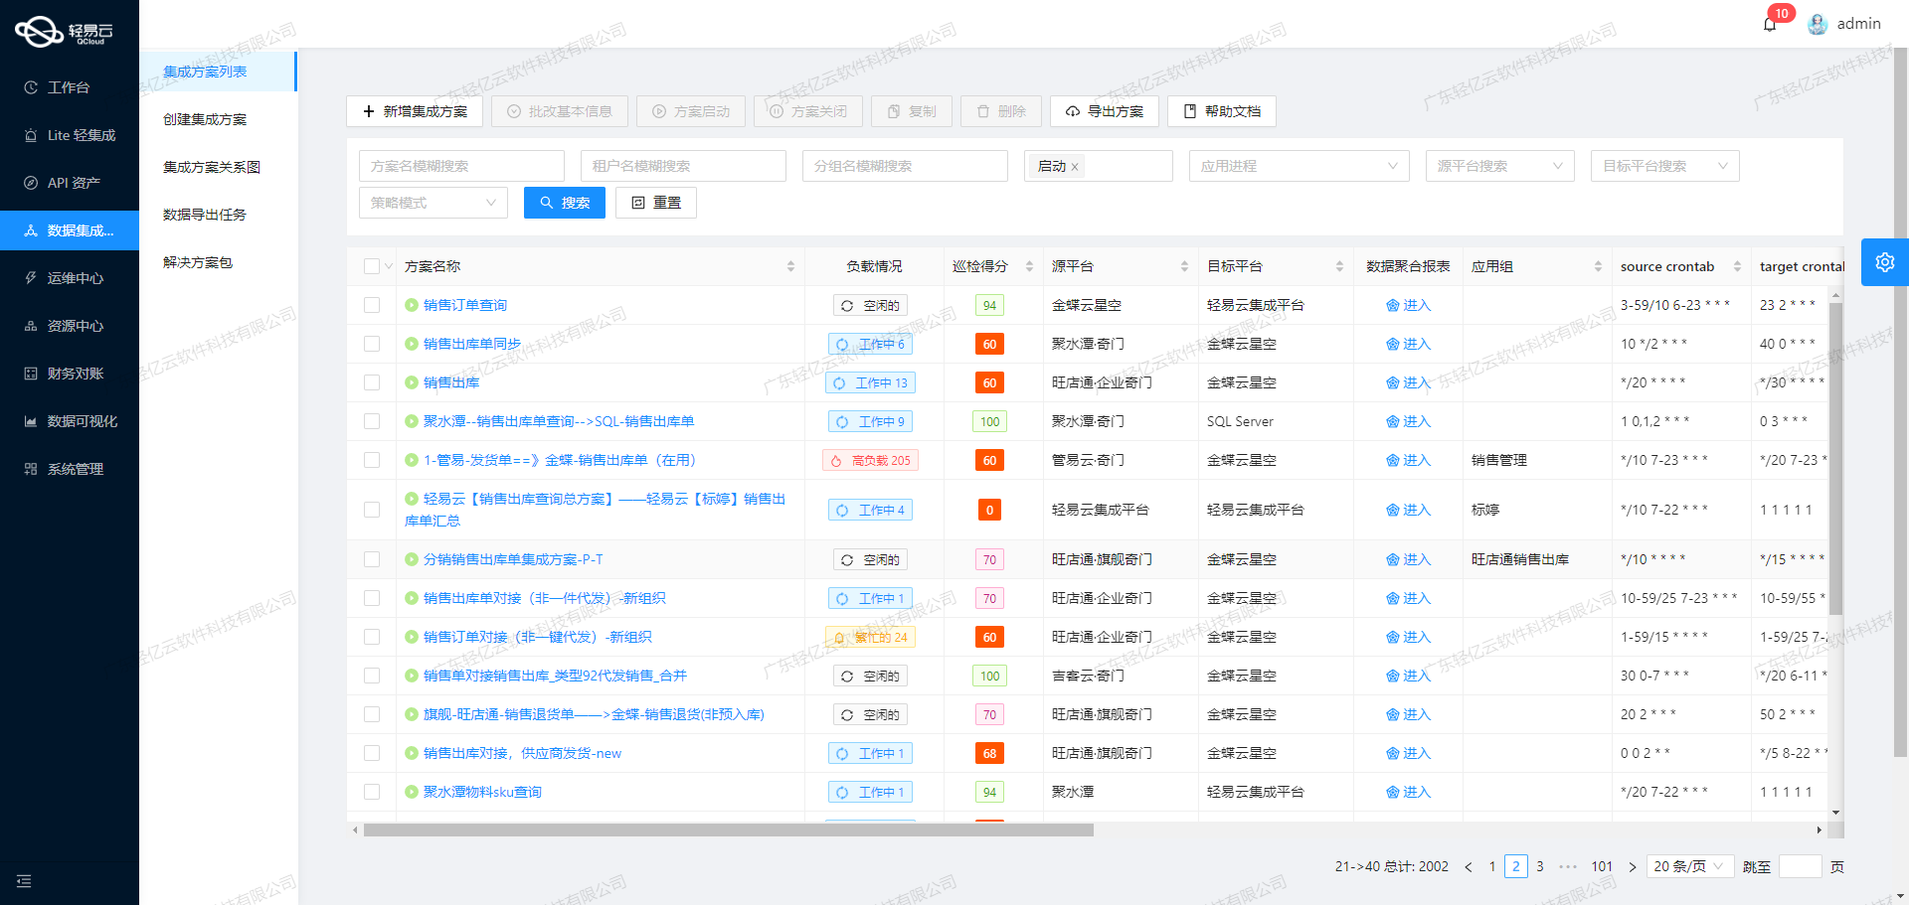Check 销售出库对接，供应商发货-new row checkbox
The image size is (1909, 905).
372,753
